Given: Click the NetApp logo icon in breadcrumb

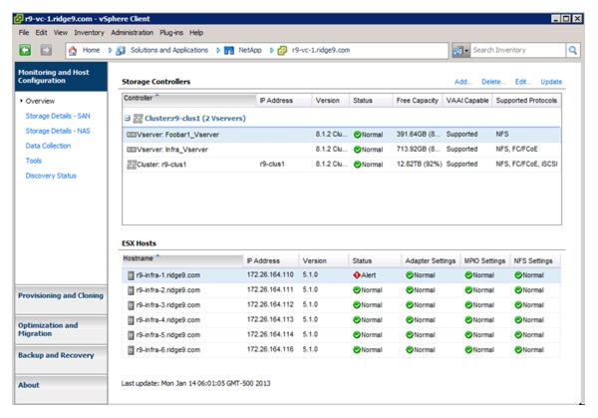Looking at the screenshot, I should 229,51.
